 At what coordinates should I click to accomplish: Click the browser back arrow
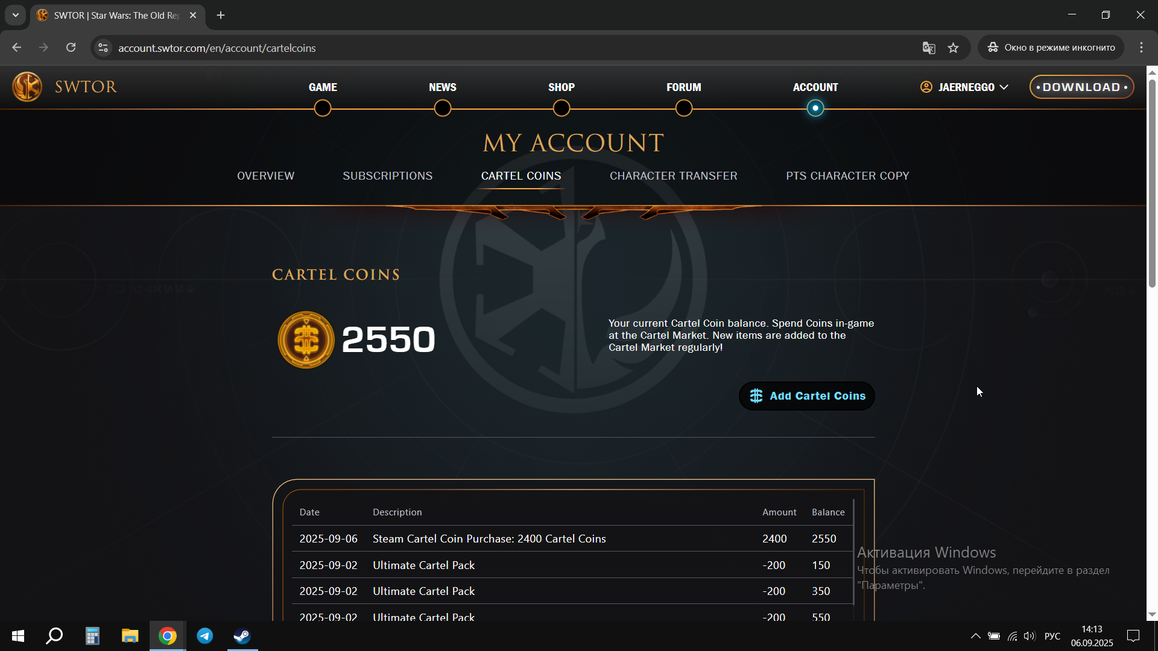click(16, 48)
